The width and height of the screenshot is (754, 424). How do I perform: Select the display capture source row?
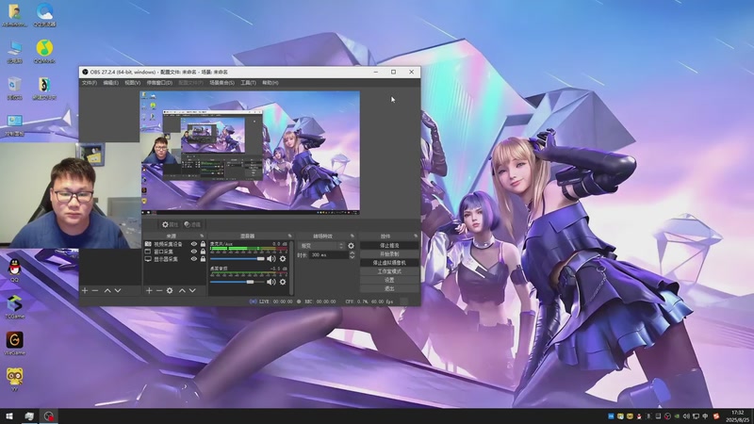(175, 259)
